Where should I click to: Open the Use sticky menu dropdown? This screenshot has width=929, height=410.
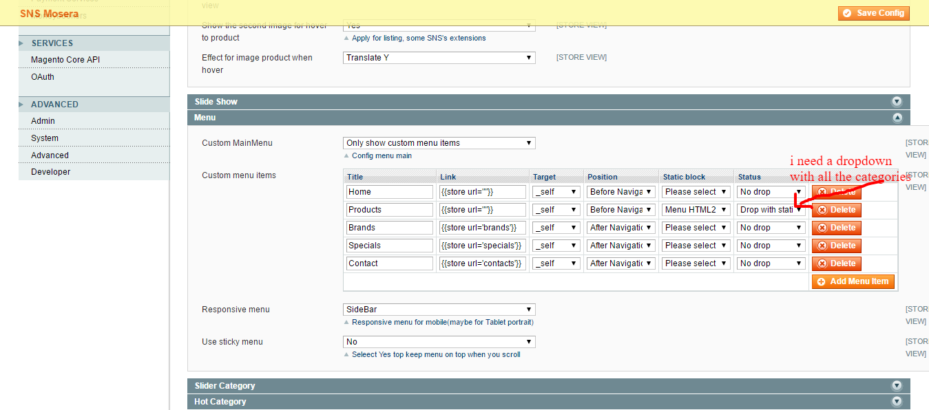pos(439,342)
